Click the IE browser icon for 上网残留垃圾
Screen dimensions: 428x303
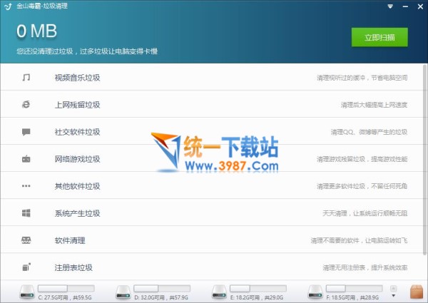click(26, 105)
